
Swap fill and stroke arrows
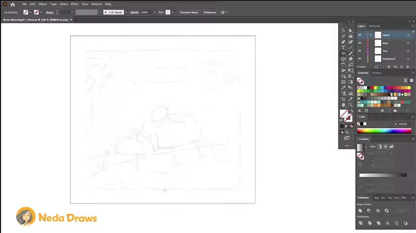[x=352, y=111]
